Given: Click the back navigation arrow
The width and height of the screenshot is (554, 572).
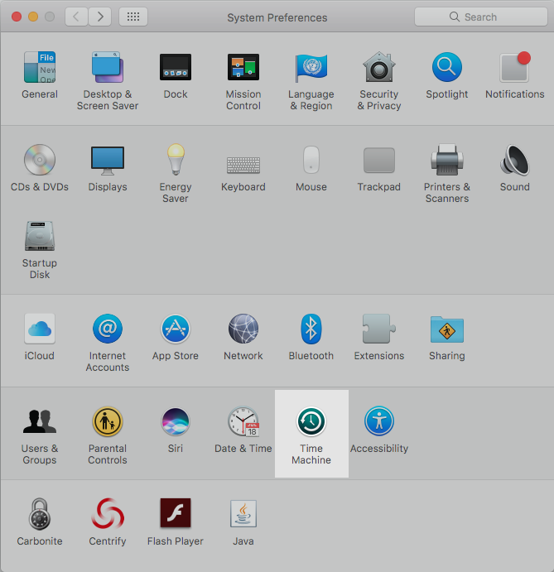Looking at the screenshot, I should (x=77, y=17).
